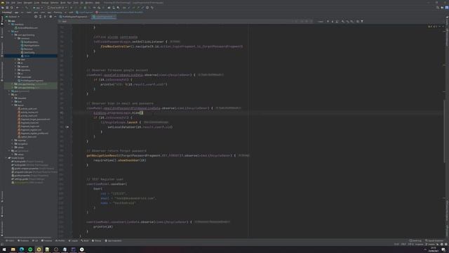Click the Sync/Reload toolbar icon
Image resolution: width=449 pixels, height=253 pixels.
(12, 8)
